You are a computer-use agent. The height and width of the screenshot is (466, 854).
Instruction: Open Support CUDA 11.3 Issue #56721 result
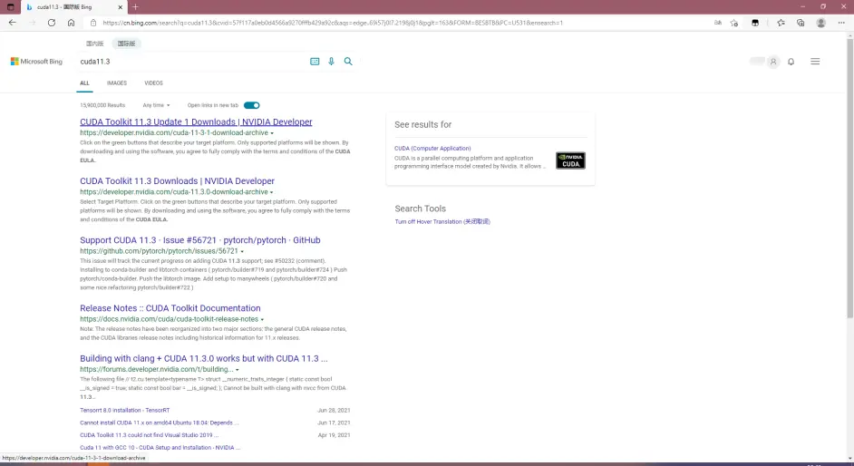pos(199,240)
